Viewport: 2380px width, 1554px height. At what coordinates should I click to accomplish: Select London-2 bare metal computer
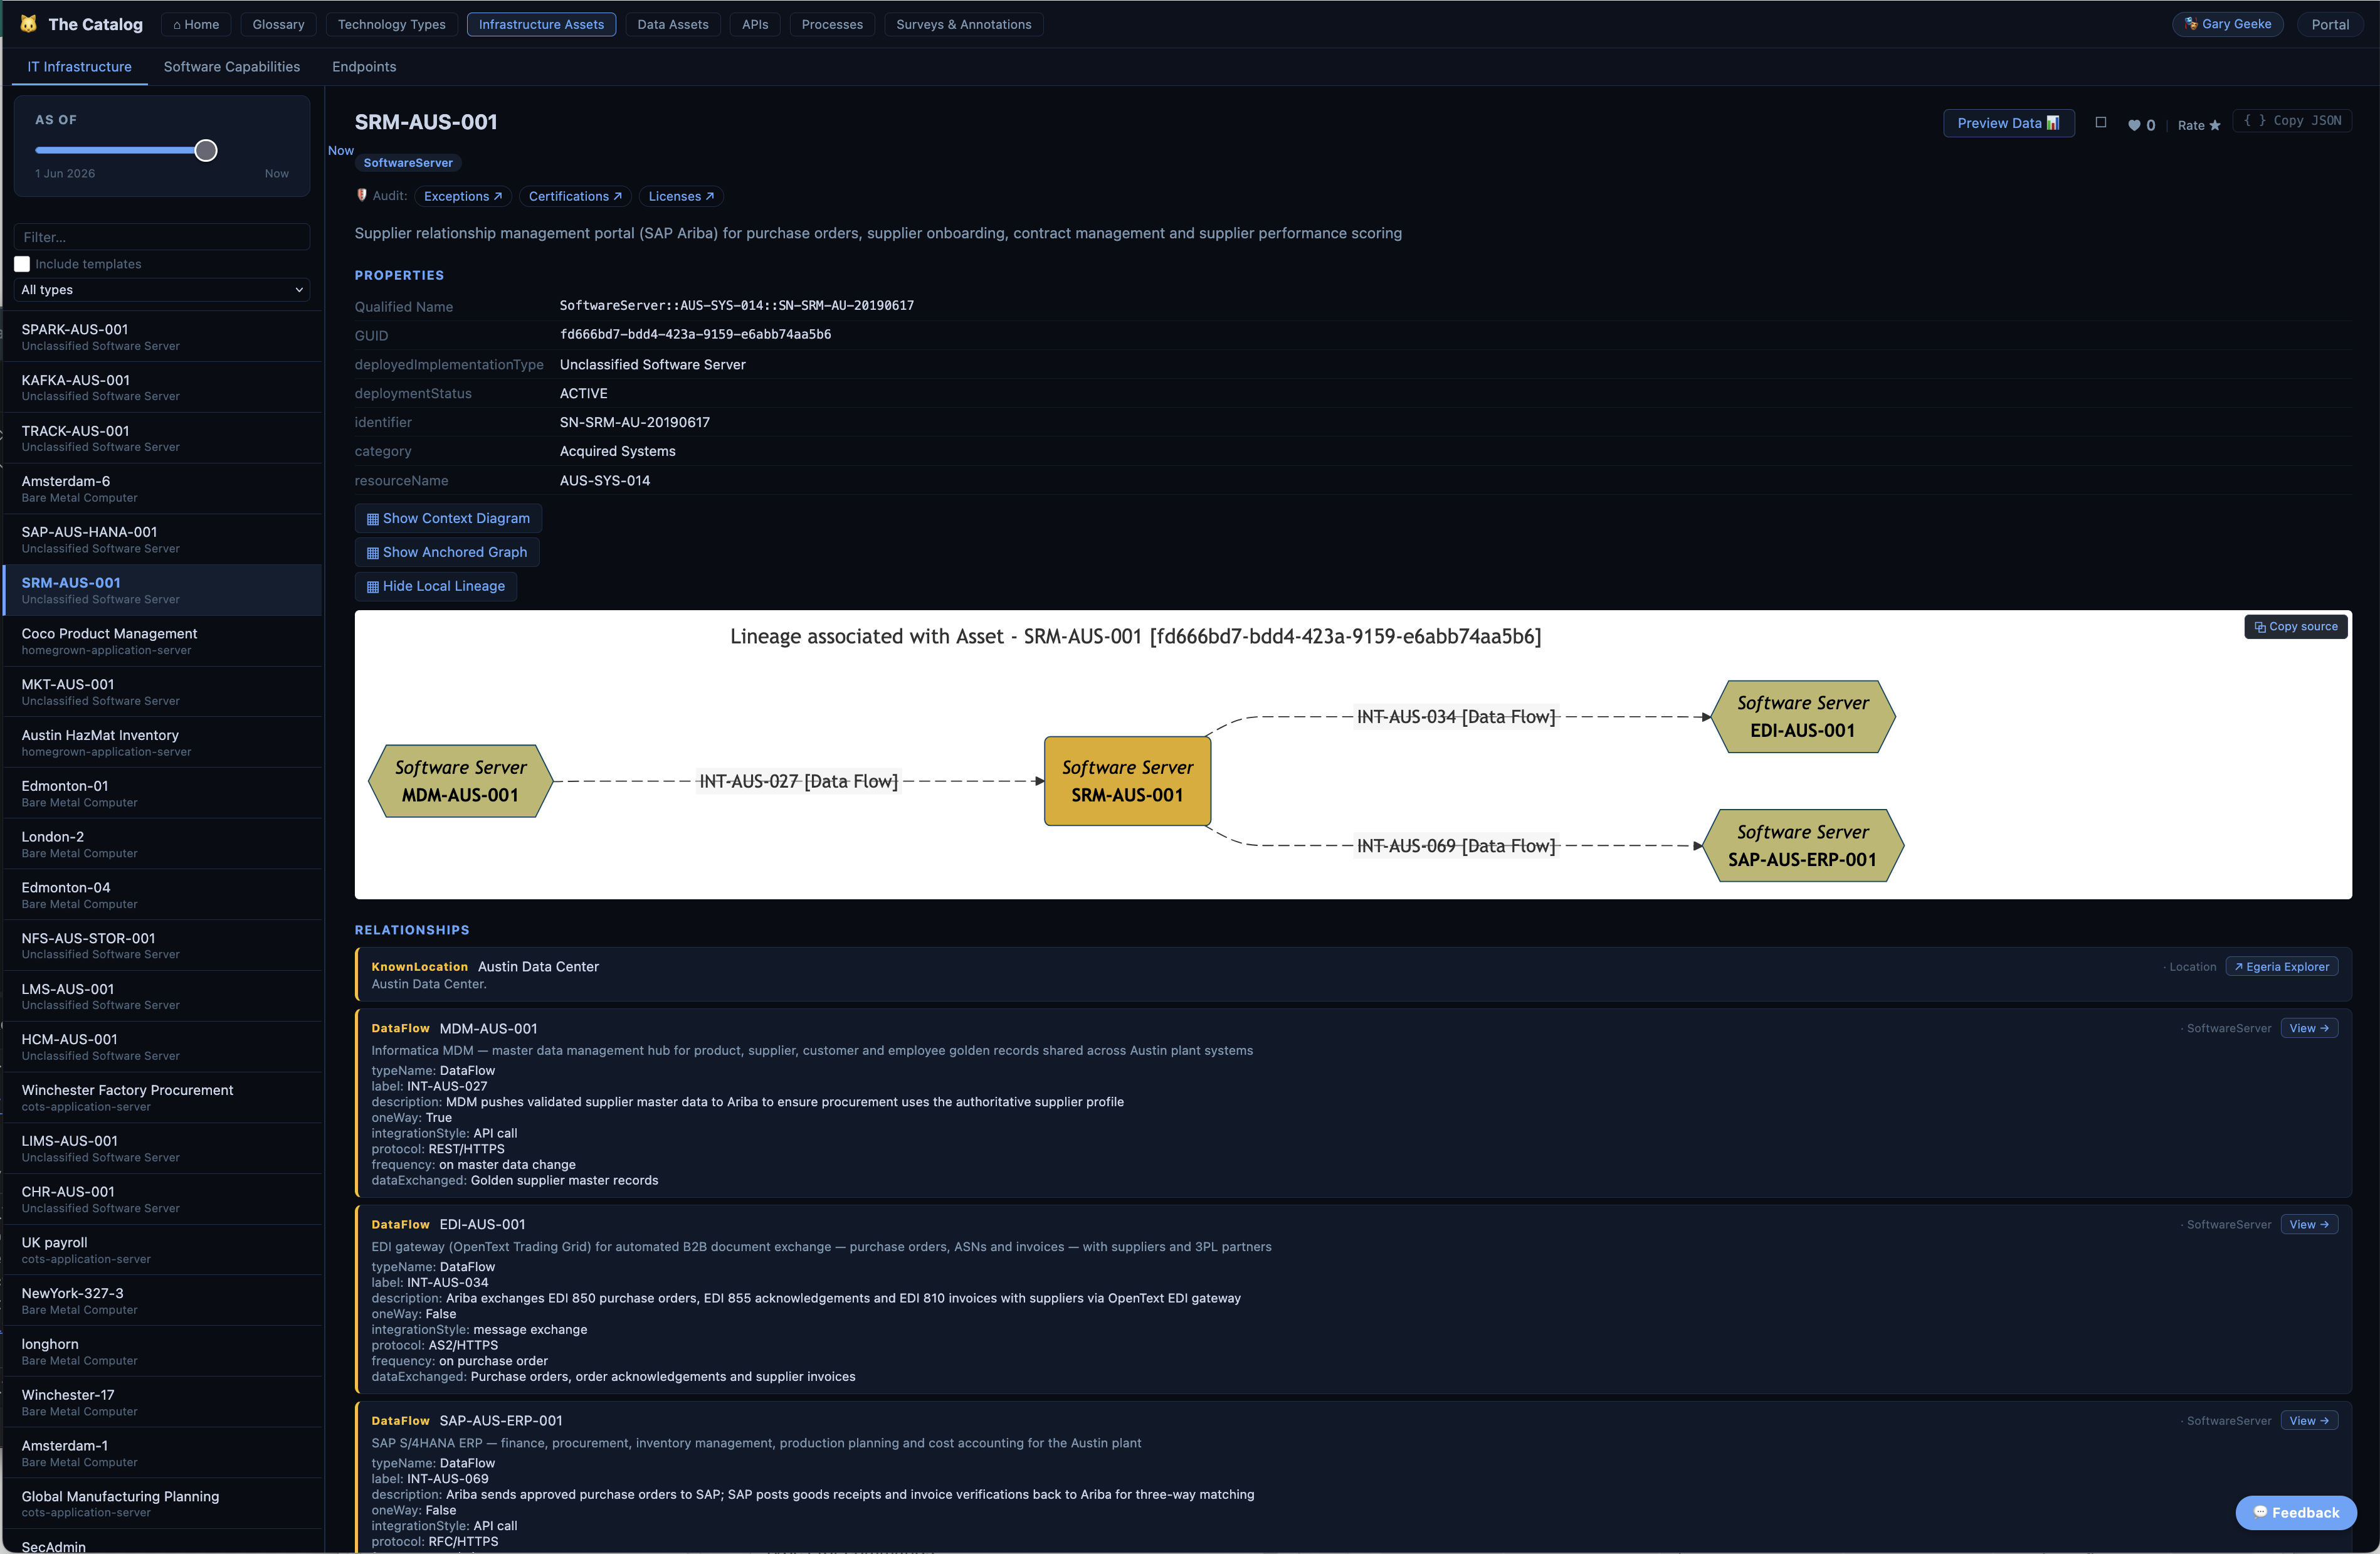(162, 844)
